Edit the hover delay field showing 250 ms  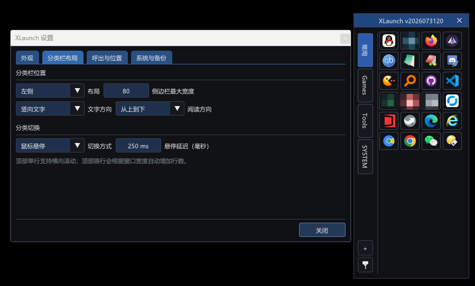(x=138, y=146)
